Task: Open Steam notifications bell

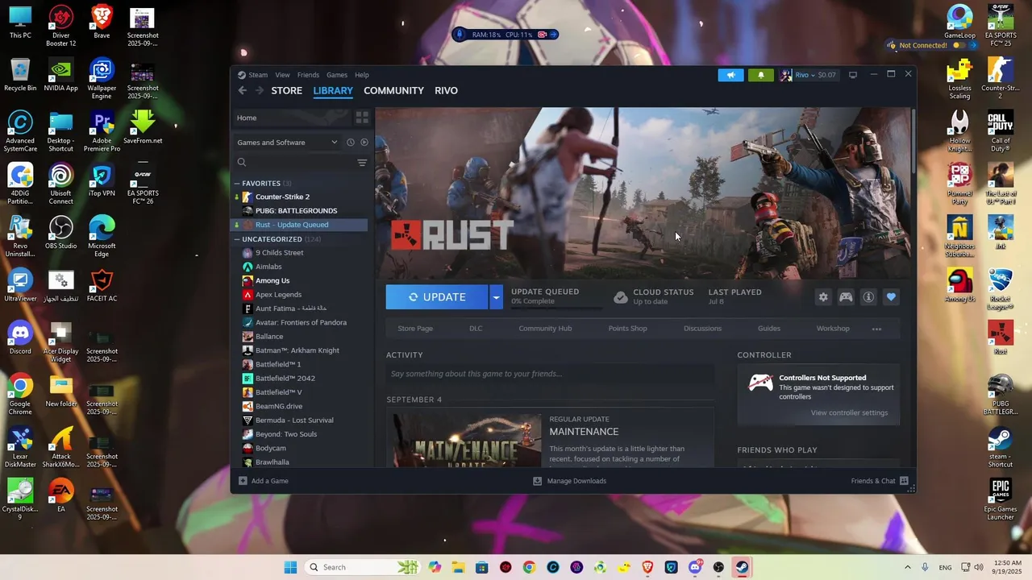Action: coord(760,75)
